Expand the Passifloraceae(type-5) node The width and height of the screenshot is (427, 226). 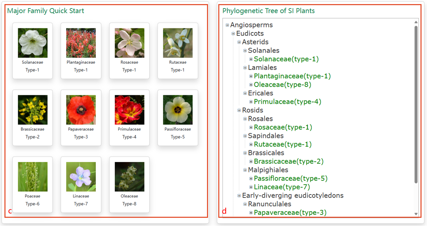(x=251, y=178)
